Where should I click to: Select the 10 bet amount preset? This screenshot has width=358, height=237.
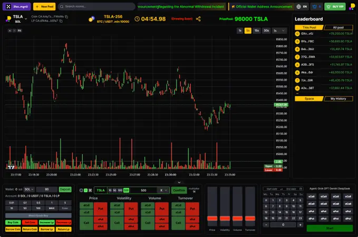tap(110, 190)
